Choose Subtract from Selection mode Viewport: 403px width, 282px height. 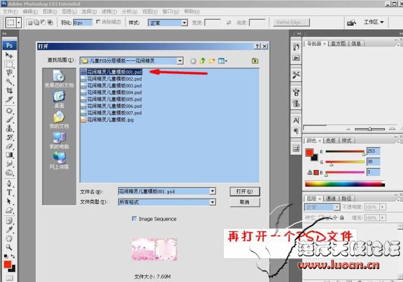tap(43, 23)
